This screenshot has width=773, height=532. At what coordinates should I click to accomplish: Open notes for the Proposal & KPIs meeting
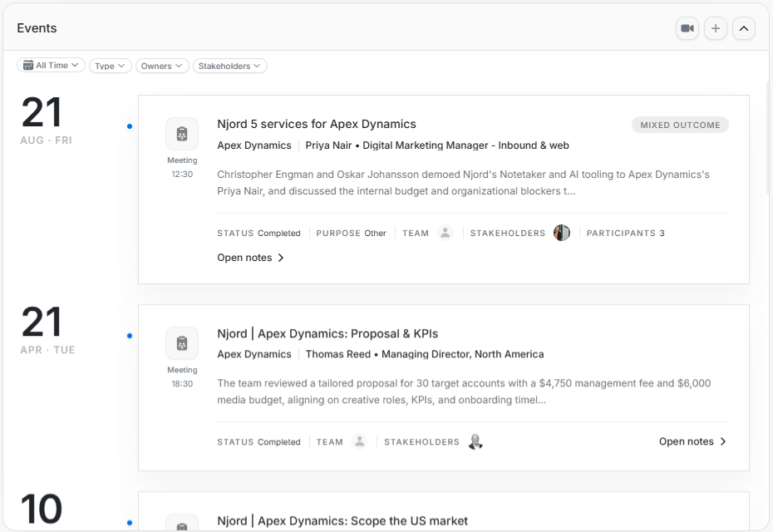pyautogui.click(x=692, y=441)
